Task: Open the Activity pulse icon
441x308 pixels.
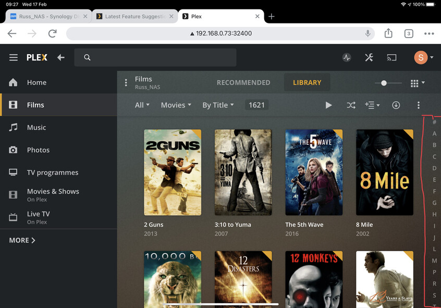Action: pyautogui.click(x=347, y=58)
